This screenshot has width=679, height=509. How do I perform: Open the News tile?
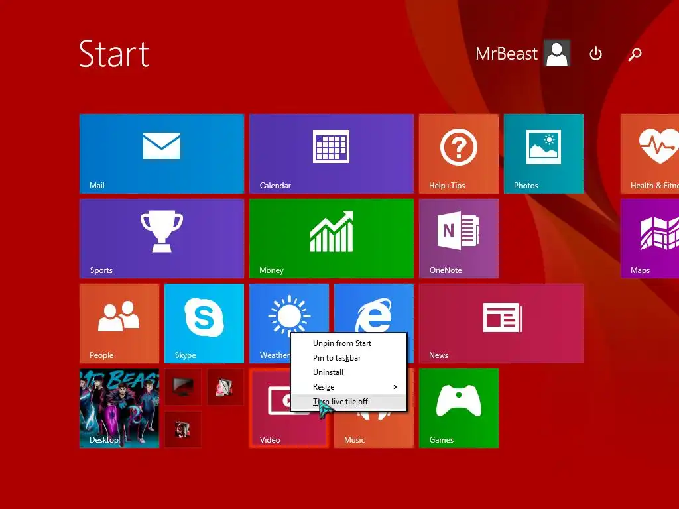pos(501,323)
